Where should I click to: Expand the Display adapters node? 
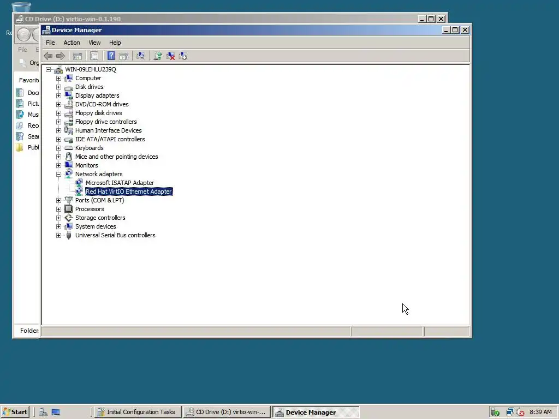click(59, 95)
